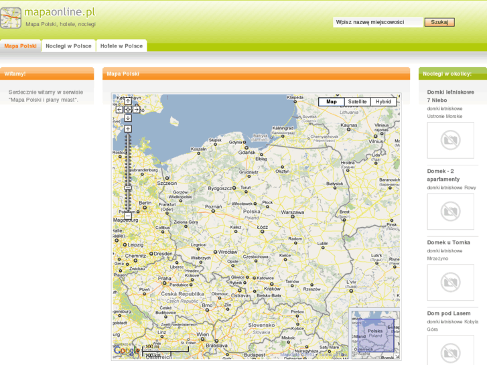Click Szczecin city marker on map

[x=167, y=178]
